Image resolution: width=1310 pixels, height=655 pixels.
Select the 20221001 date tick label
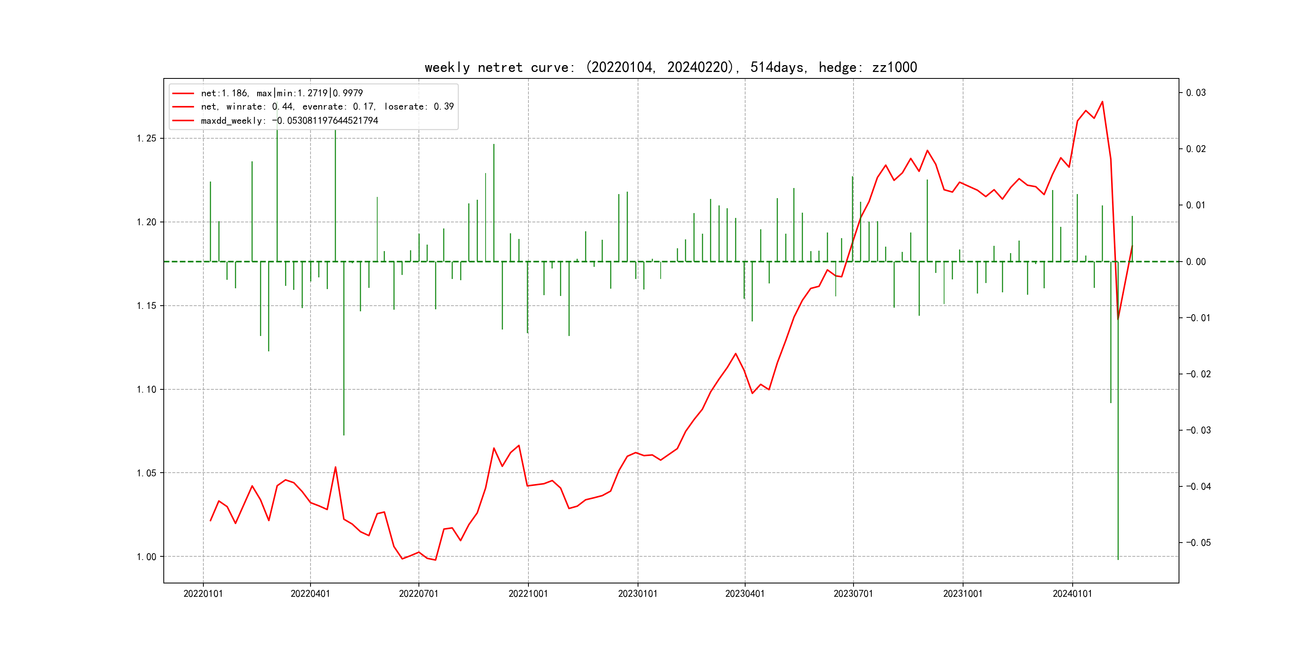pyautogui.click(x=528, y=594)
